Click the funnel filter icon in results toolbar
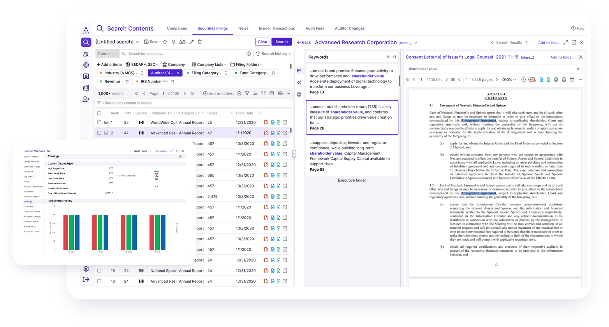This screenshot has height=327, width=609. pyautogui.click(x=247, y=93)
